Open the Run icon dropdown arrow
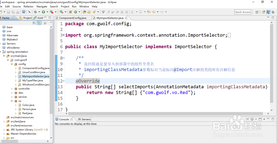 47,12
